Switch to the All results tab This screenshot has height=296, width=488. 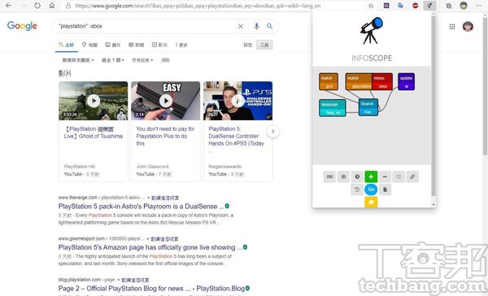pyautogui.click(x=66, y=45)
